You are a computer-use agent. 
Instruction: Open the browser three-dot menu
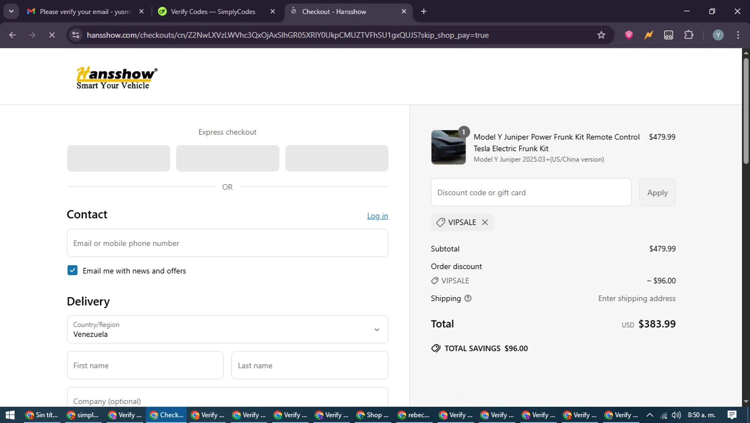pyautogui.click(x=738, y=35)
